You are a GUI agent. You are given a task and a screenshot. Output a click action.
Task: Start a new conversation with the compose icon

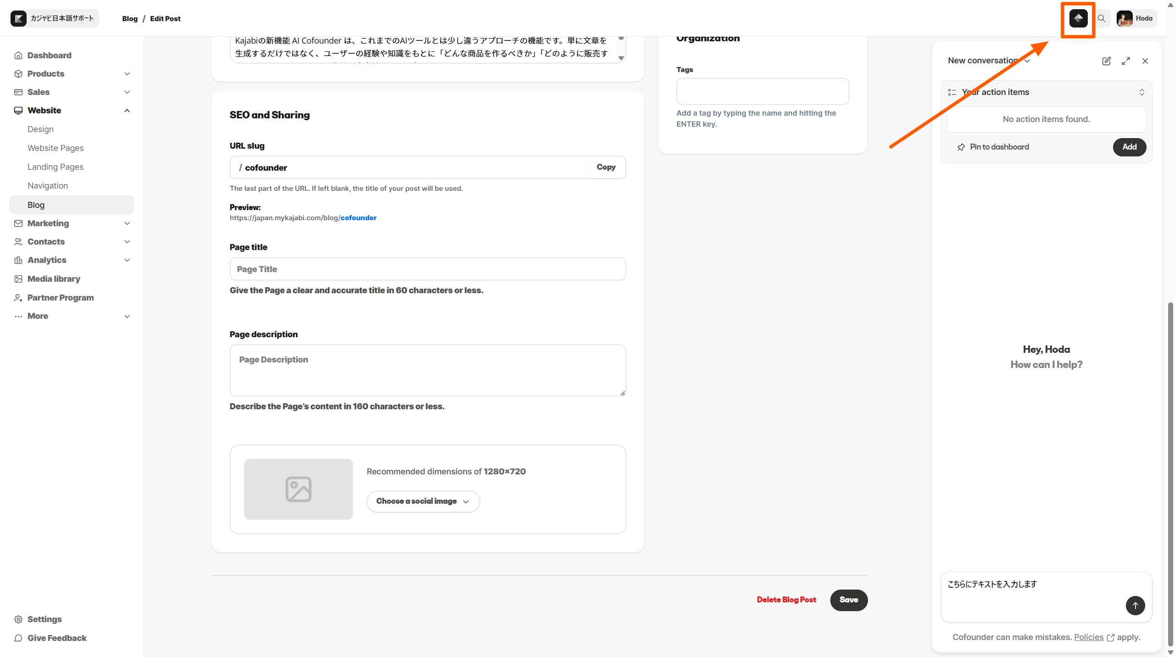pos(1106,61)
